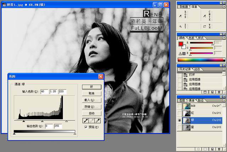The height and width of the screenshot is (152, 227).
Task: Select the gray point eyedropper in Levels
Action: [92, 121]
